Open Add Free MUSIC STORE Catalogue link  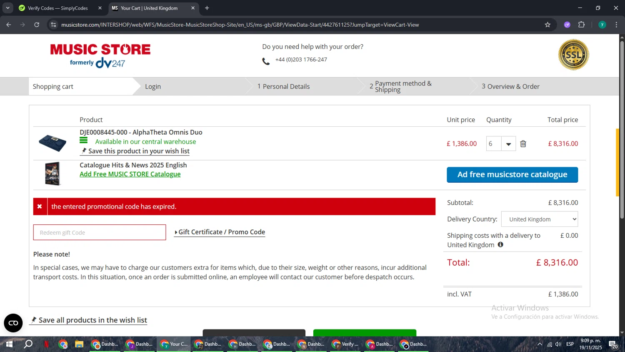tap(130, 174)
